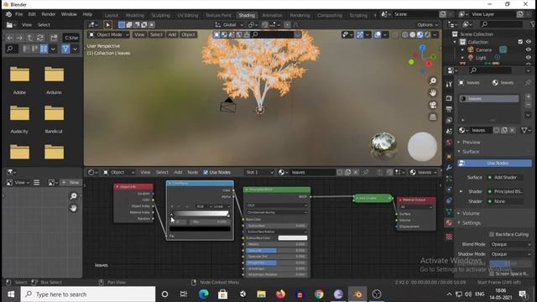The height and width of the screenshot is (302, 537).
Task: Open the Shadow Mode Opaque dropdown
Action: [510, 254]
